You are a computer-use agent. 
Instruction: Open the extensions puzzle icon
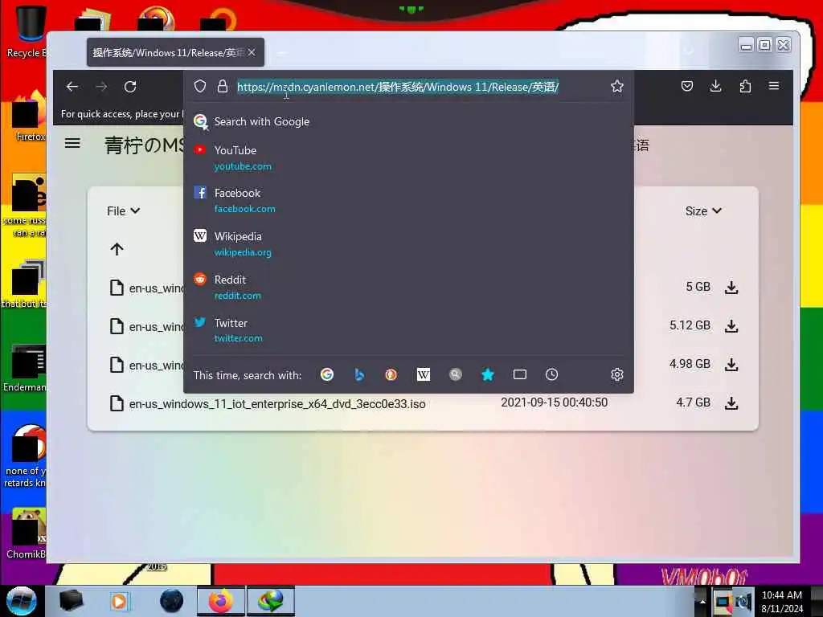point(745,86)
